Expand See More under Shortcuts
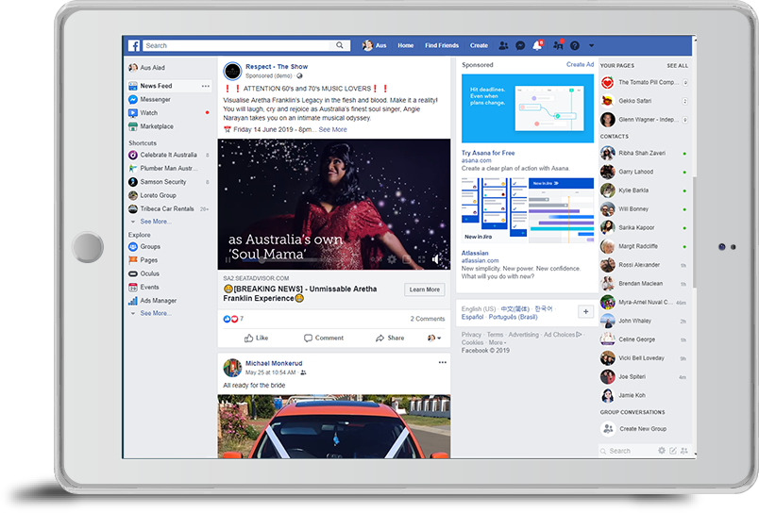Screen dimensions: 759x513 156,222
